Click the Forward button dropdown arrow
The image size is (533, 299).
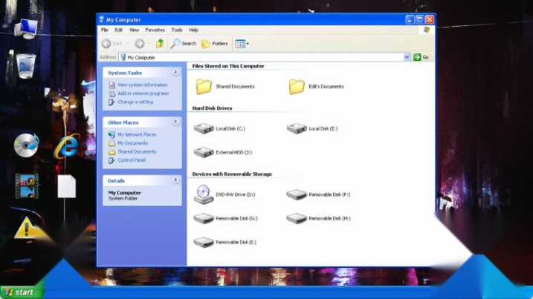(x=149, y=44)
